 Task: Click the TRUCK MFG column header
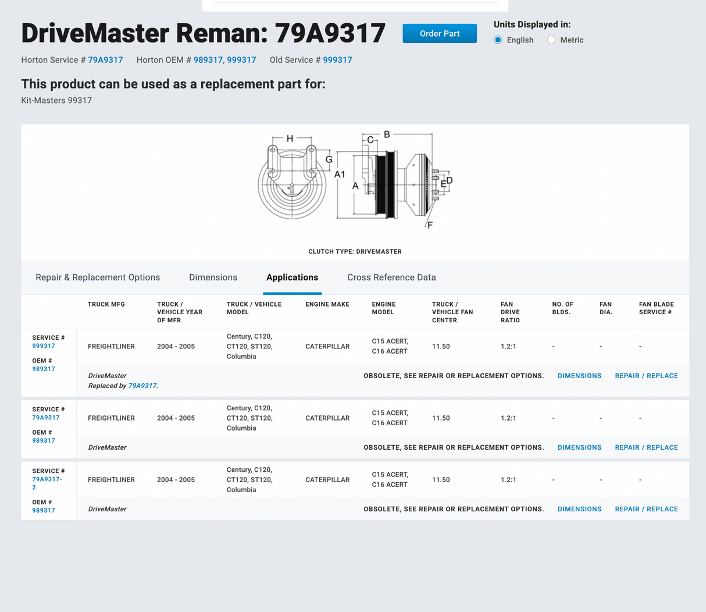click(106, 304)
